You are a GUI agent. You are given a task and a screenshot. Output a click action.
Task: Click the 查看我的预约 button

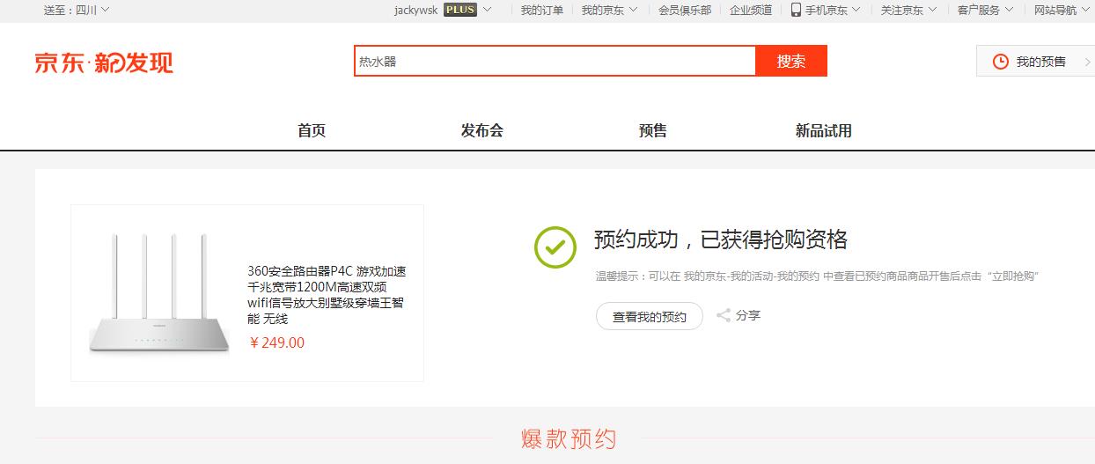pyautogui.click(x=650, y=316)
